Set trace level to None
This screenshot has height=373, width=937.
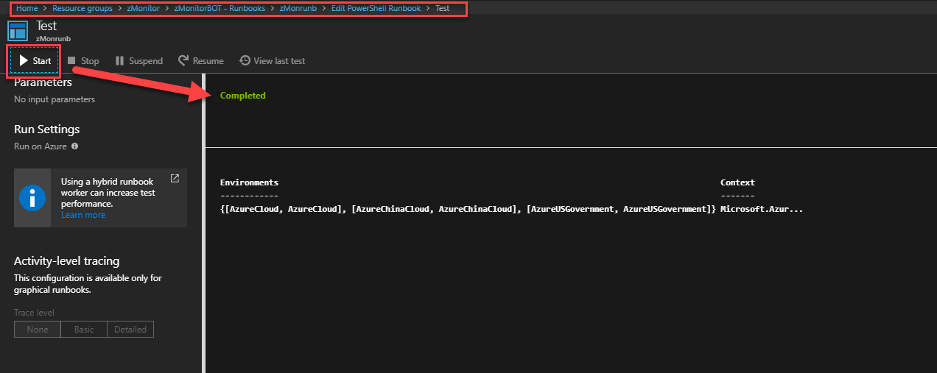38,330
